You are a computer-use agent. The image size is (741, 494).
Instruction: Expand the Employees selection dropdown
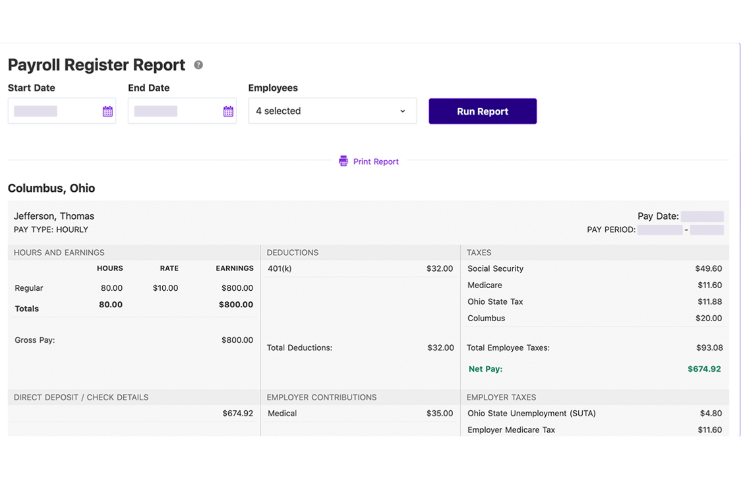click(402, 111)
